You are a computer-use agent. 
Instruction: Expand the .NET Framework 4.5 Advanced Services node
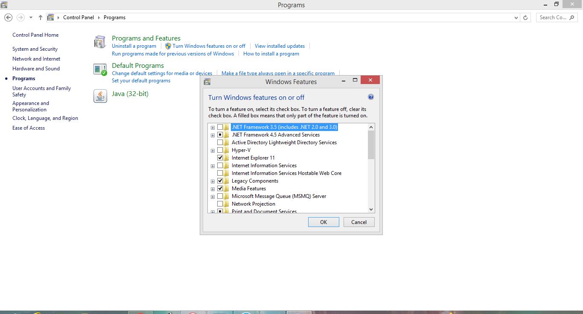click(213, 135)
